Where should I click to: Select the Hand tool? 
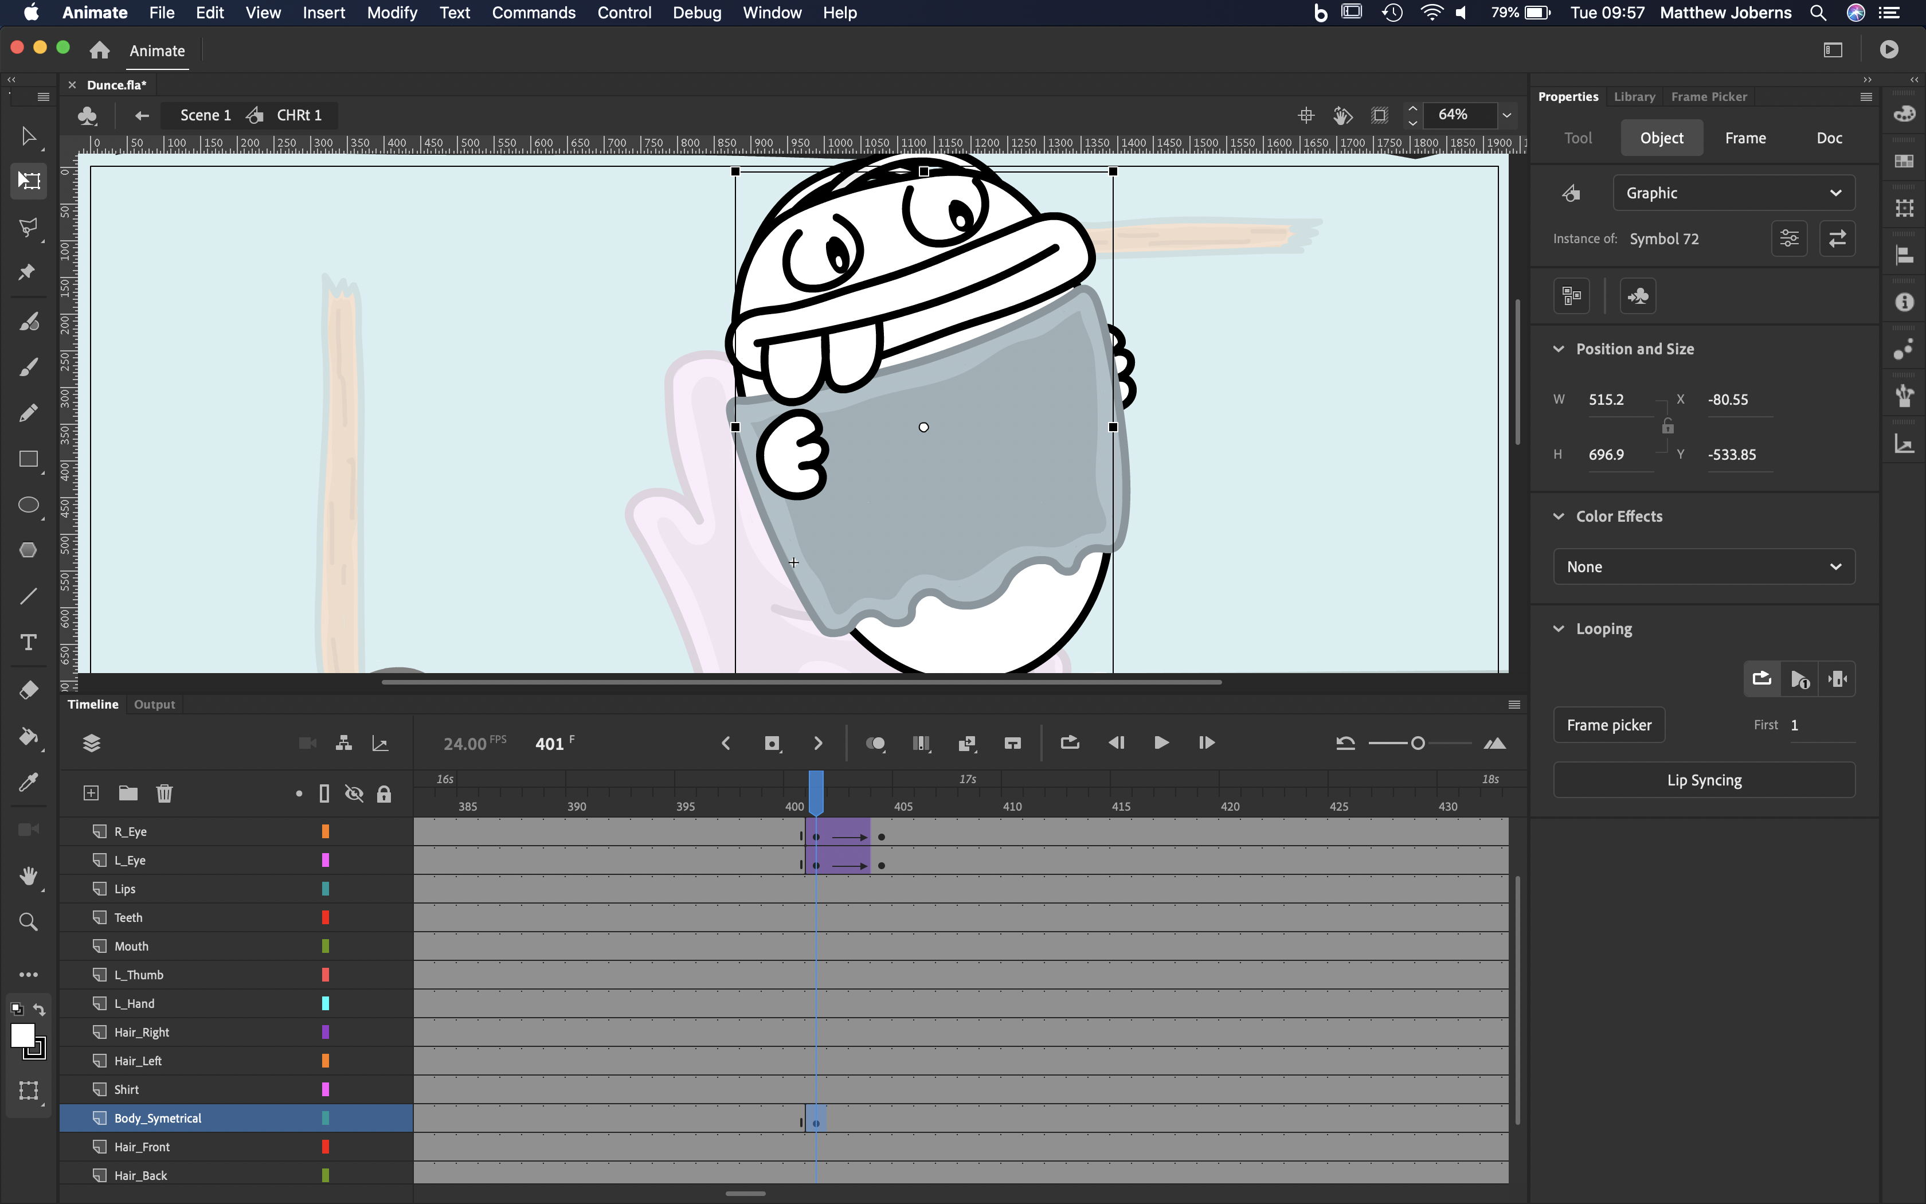pyautogui.click(x=29, y=876)
